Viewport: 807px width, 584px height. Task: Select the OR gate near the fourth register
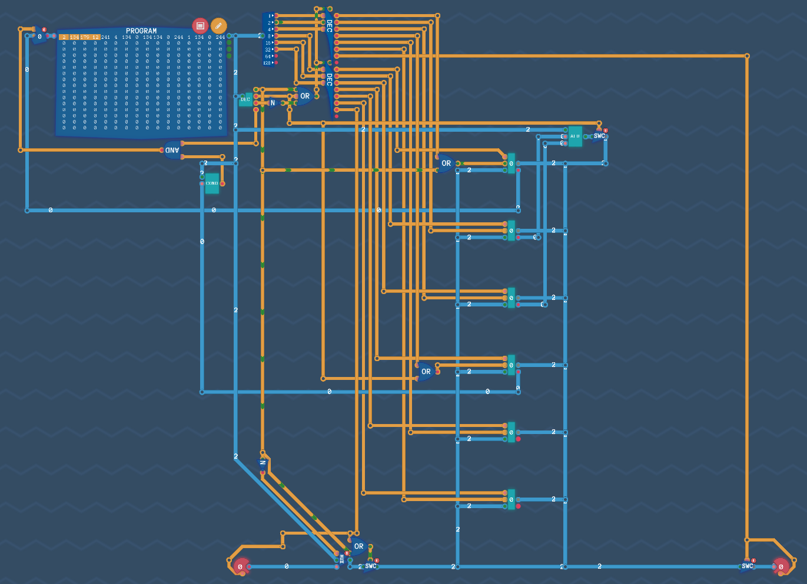pos(426,372)
